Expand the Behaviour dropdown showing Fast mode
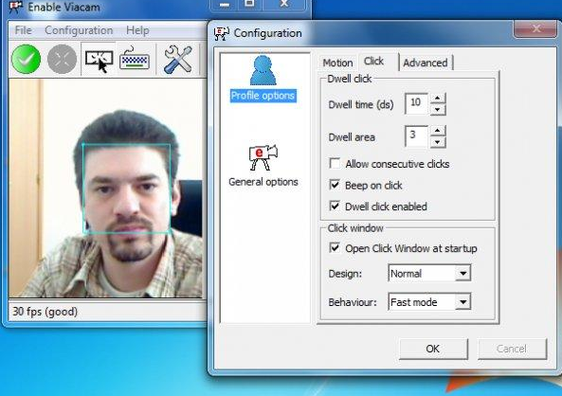 (x=429, y=302)
